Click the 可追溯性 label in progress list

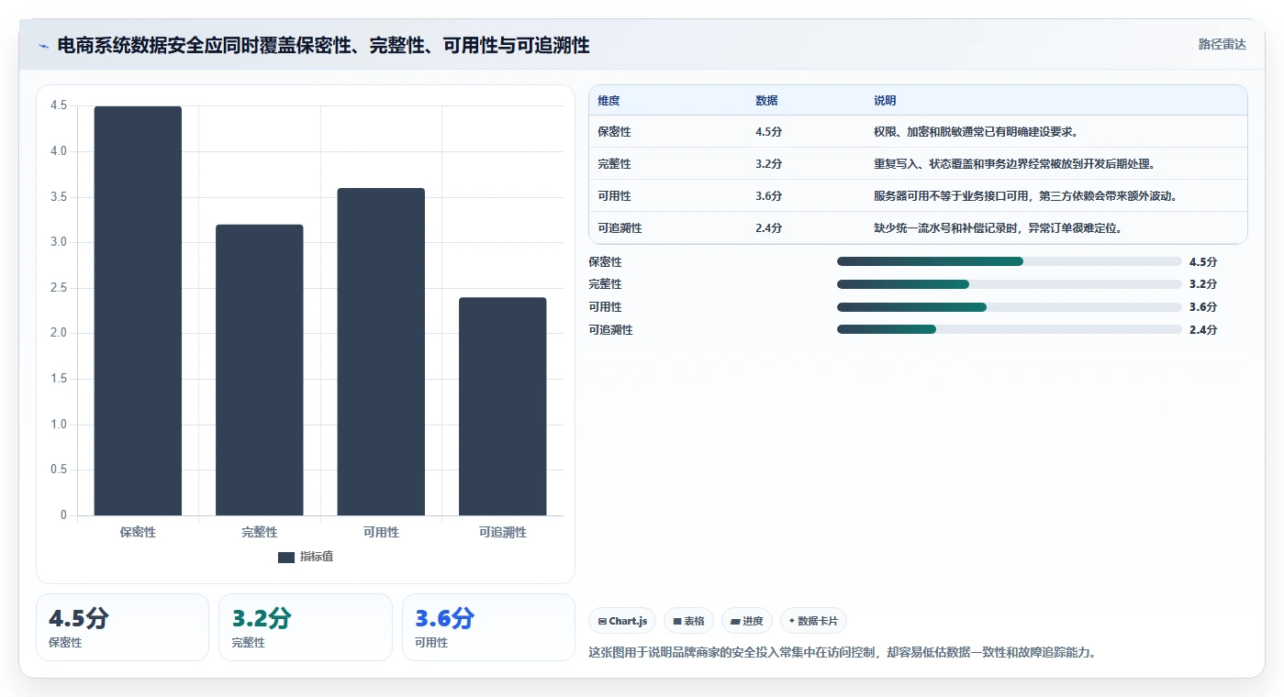coord(610,329)
